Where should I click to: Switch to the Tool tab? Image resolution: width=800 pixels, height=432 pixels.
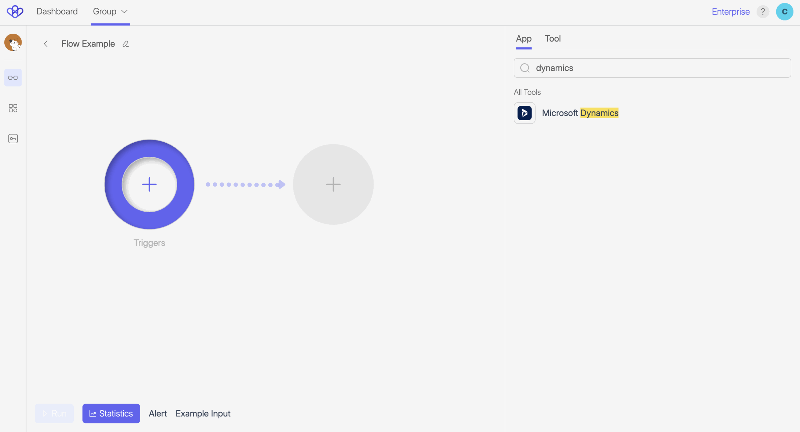[x=552, y=39]
